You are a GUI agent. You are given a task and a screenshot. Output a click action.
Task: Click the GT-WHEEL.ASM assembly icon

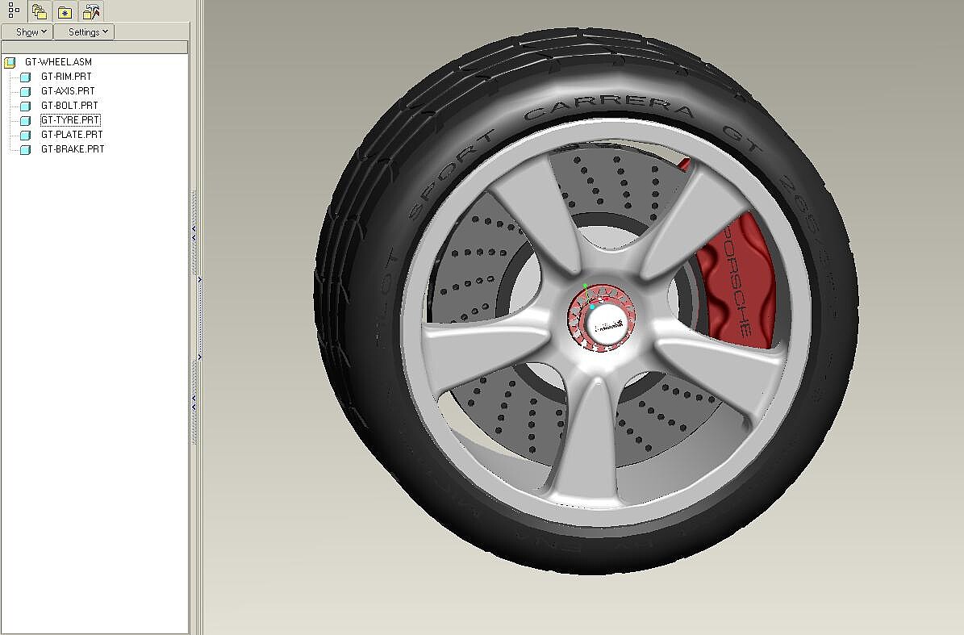[10, 62]
